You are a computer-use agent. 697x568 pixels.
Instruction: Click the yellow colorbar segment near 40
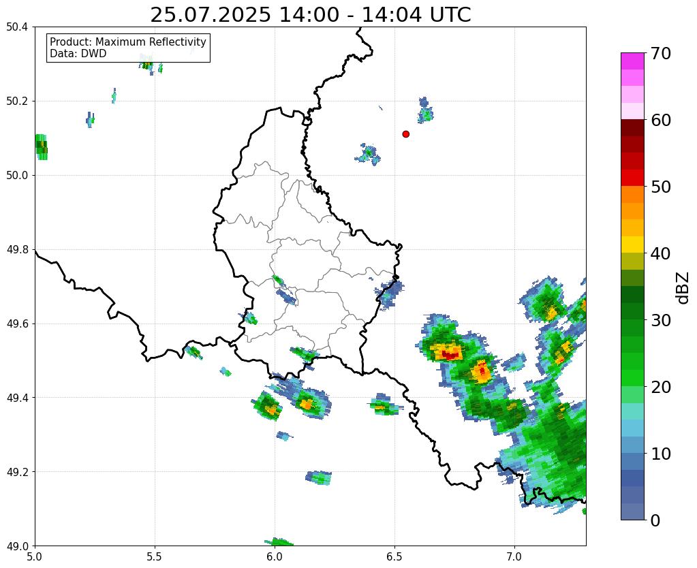click(632, 244)
